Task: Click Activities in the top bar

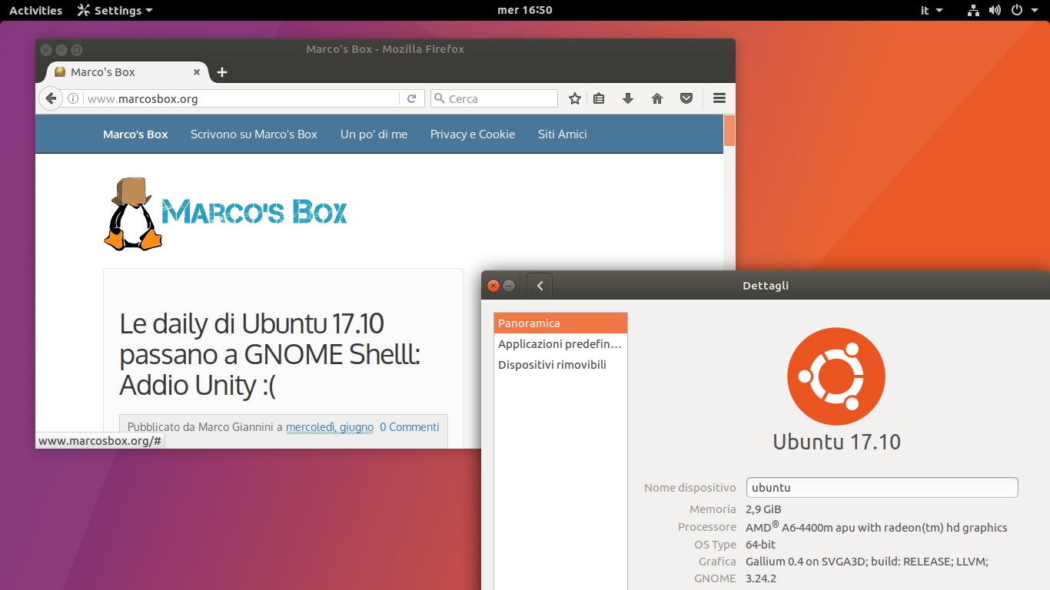Action: [35, 11]
